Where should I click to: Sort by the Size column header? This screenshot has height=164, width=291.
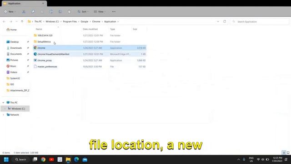point(135,29)
